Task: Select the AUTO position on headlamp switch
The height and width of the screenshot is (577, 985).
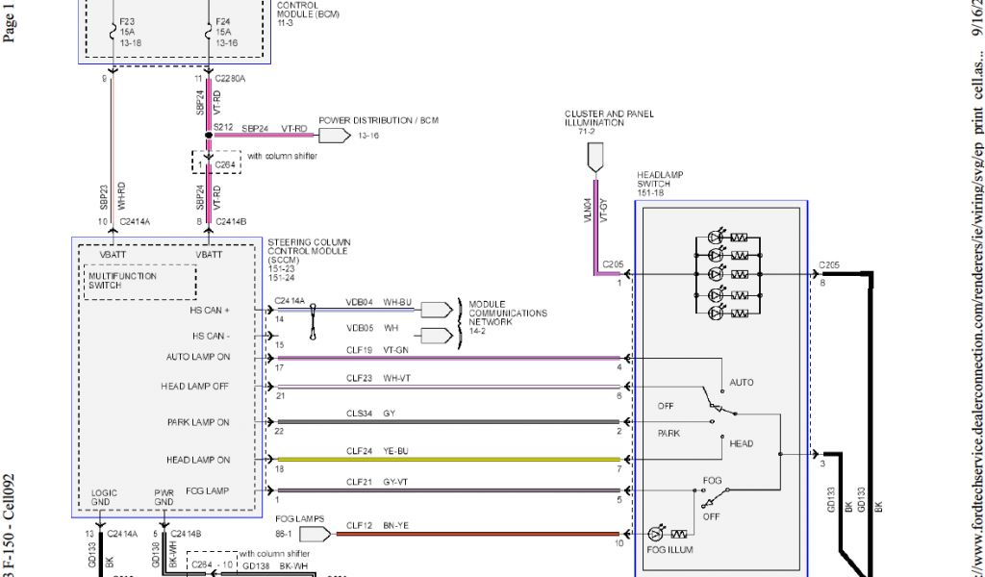Action: pyautogui.click(x=741, y=382)
